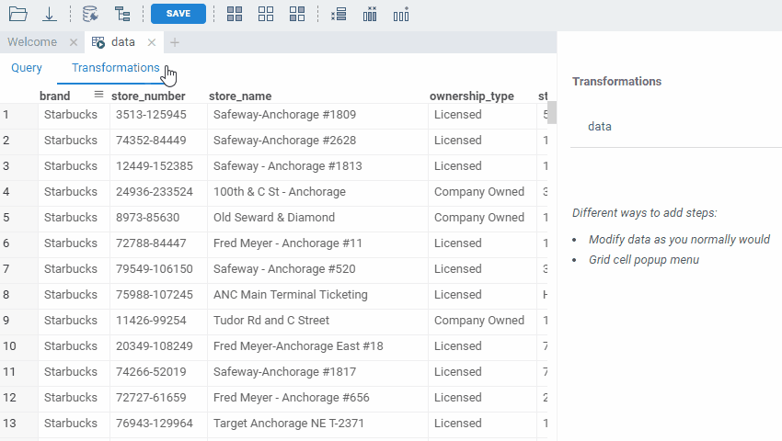Open the brand column hamburger menu

[x=98, y=95]
